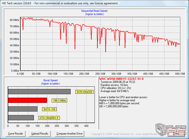Select the red 199.3 MB/s burst bar
This screenshot has width=189, height=139.
coord(27,100)
